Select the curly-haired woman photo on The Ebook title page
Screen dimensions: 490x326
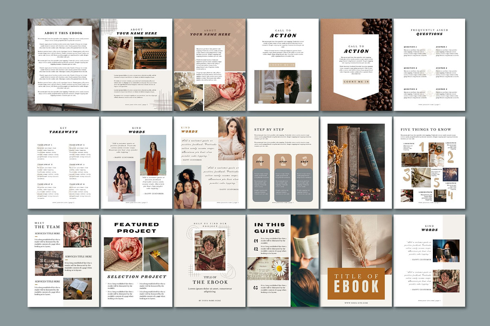(x=210, y=251)
